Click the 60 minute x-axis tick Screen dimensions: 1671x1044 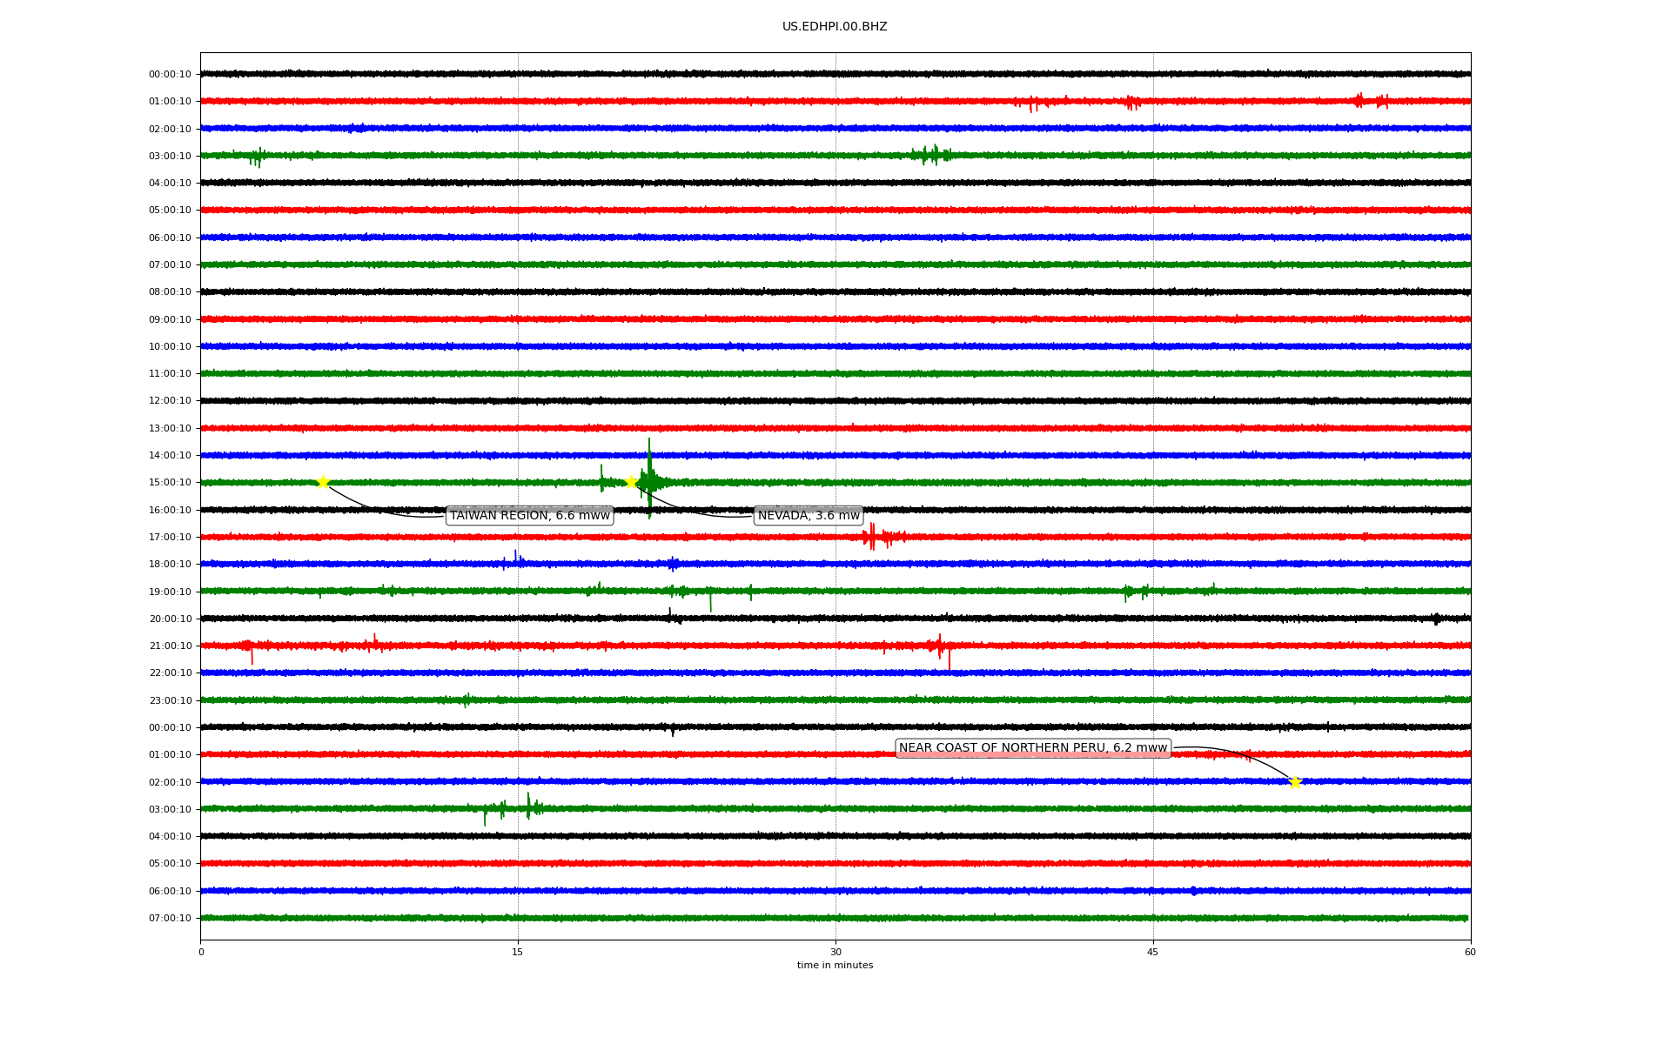1470,952
